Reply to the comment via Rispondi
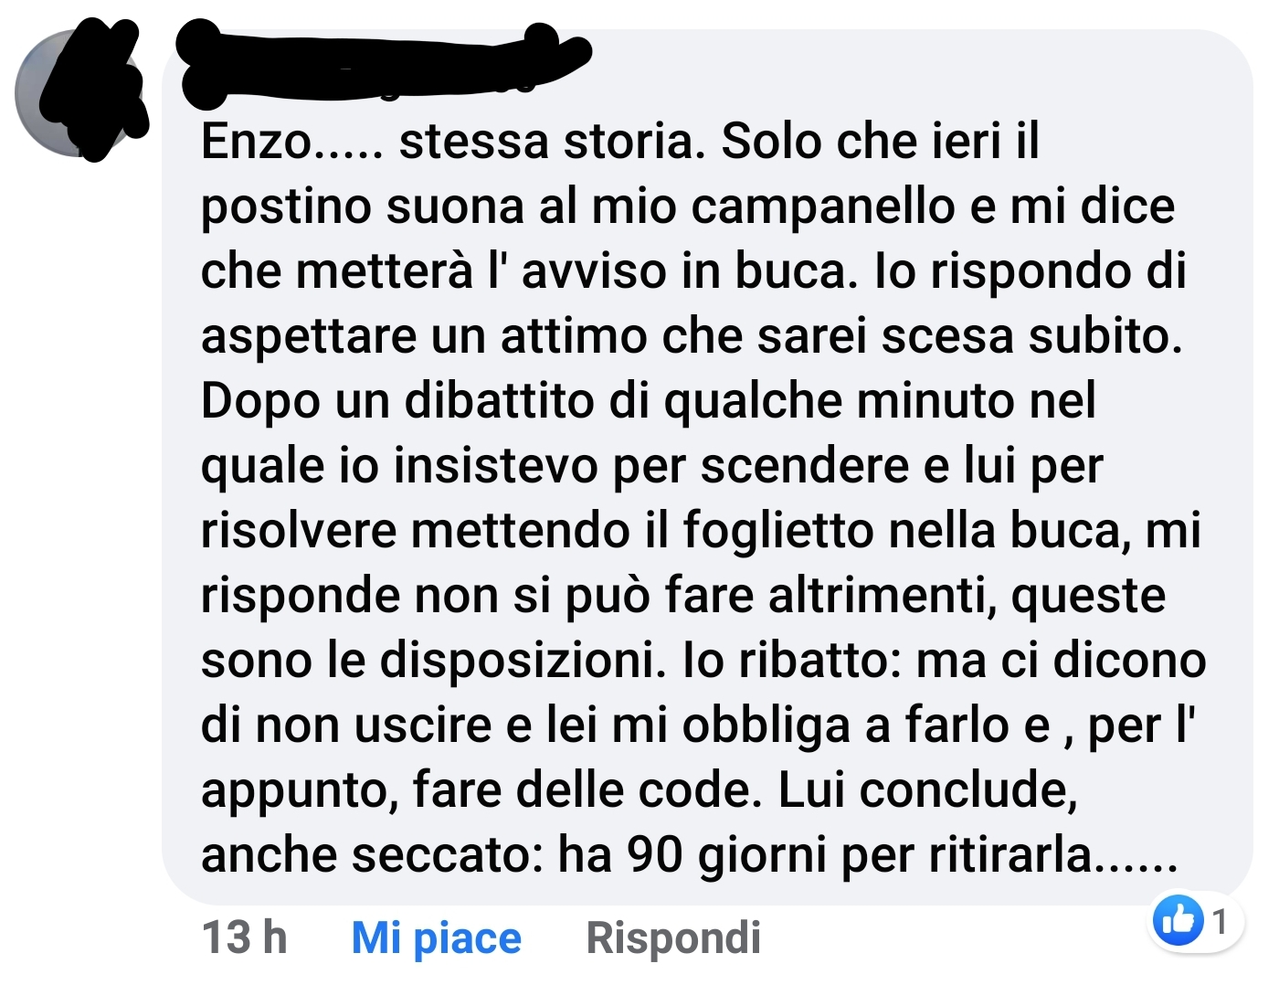Image resolution: width=1279 pixels, height=985 pixels. tap(673, 938)
